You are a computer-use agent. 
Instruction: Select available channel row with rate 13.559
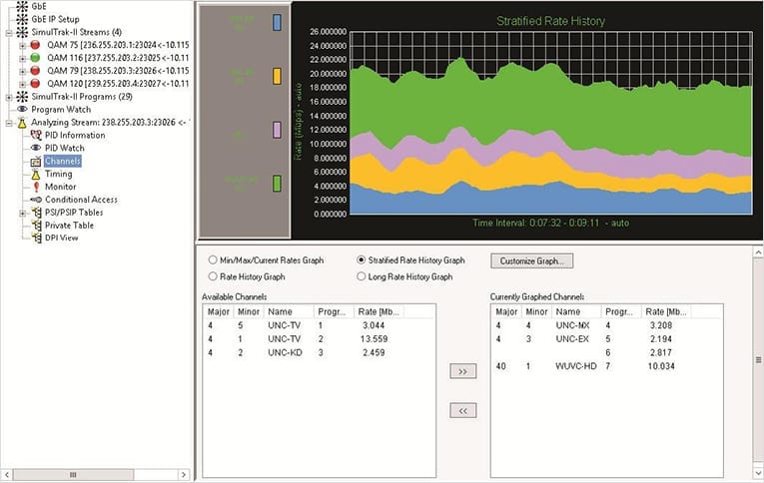(320, 339)
